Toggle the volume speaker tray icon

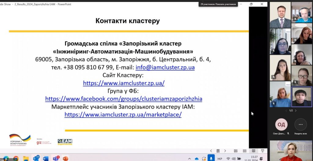click(234, 159)
